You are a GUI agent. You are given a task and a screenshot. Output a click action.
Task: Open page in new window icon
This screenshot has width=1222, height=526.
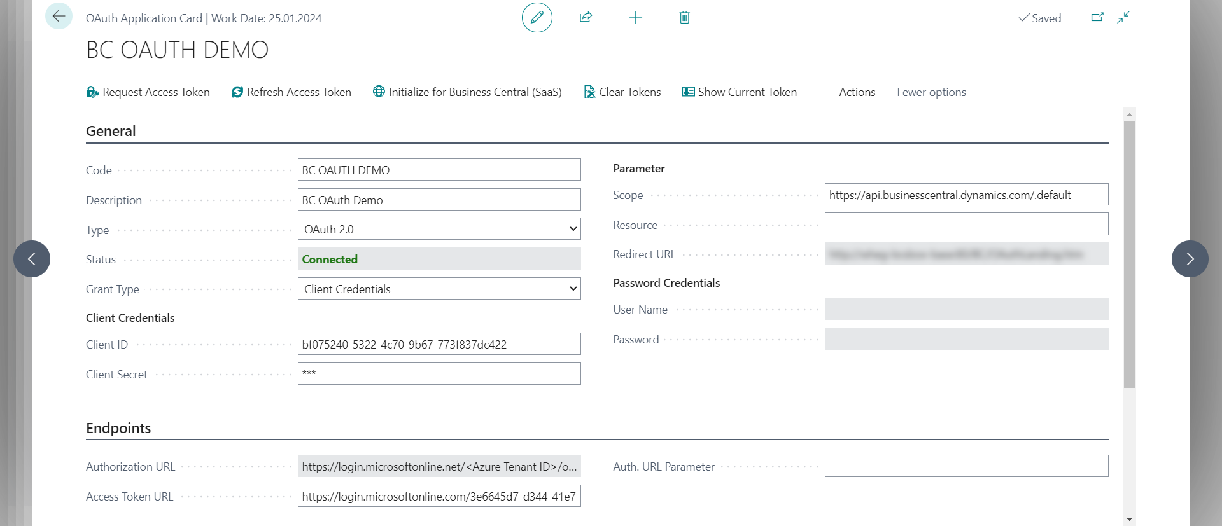pyautogui.click(x=1097, y=17)
